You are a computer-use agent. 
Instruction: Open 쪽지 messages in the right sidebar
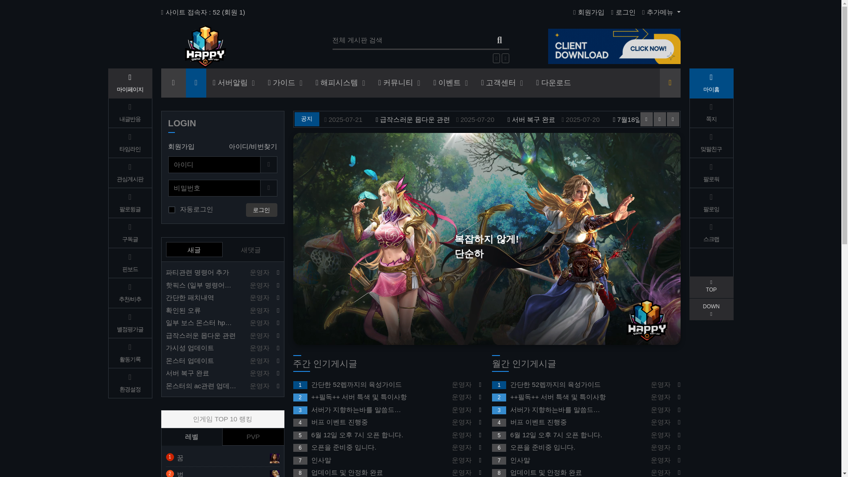711,113
